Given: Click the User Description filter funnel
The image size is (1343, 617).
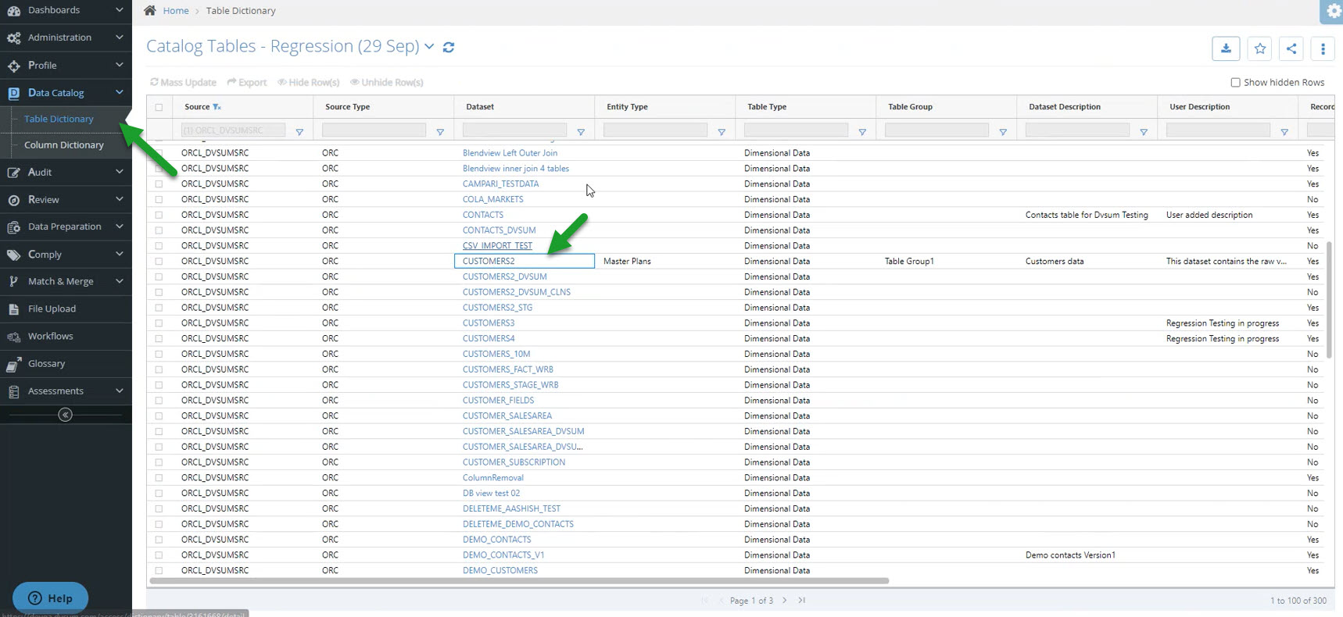Looking at the screenshot, I should (1284, 132).
